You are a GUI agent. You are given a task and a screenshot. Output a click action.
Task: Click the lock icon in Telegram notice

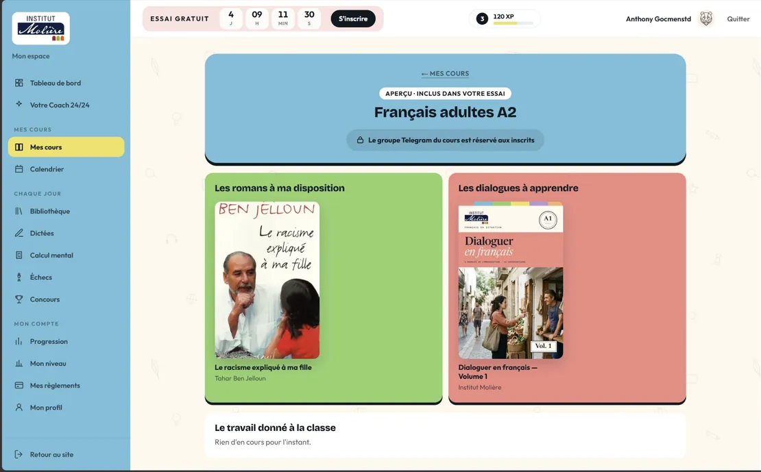[360, 140]
